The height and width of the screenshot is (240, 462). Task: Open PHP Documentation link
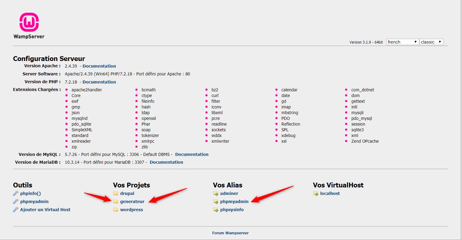99,82
